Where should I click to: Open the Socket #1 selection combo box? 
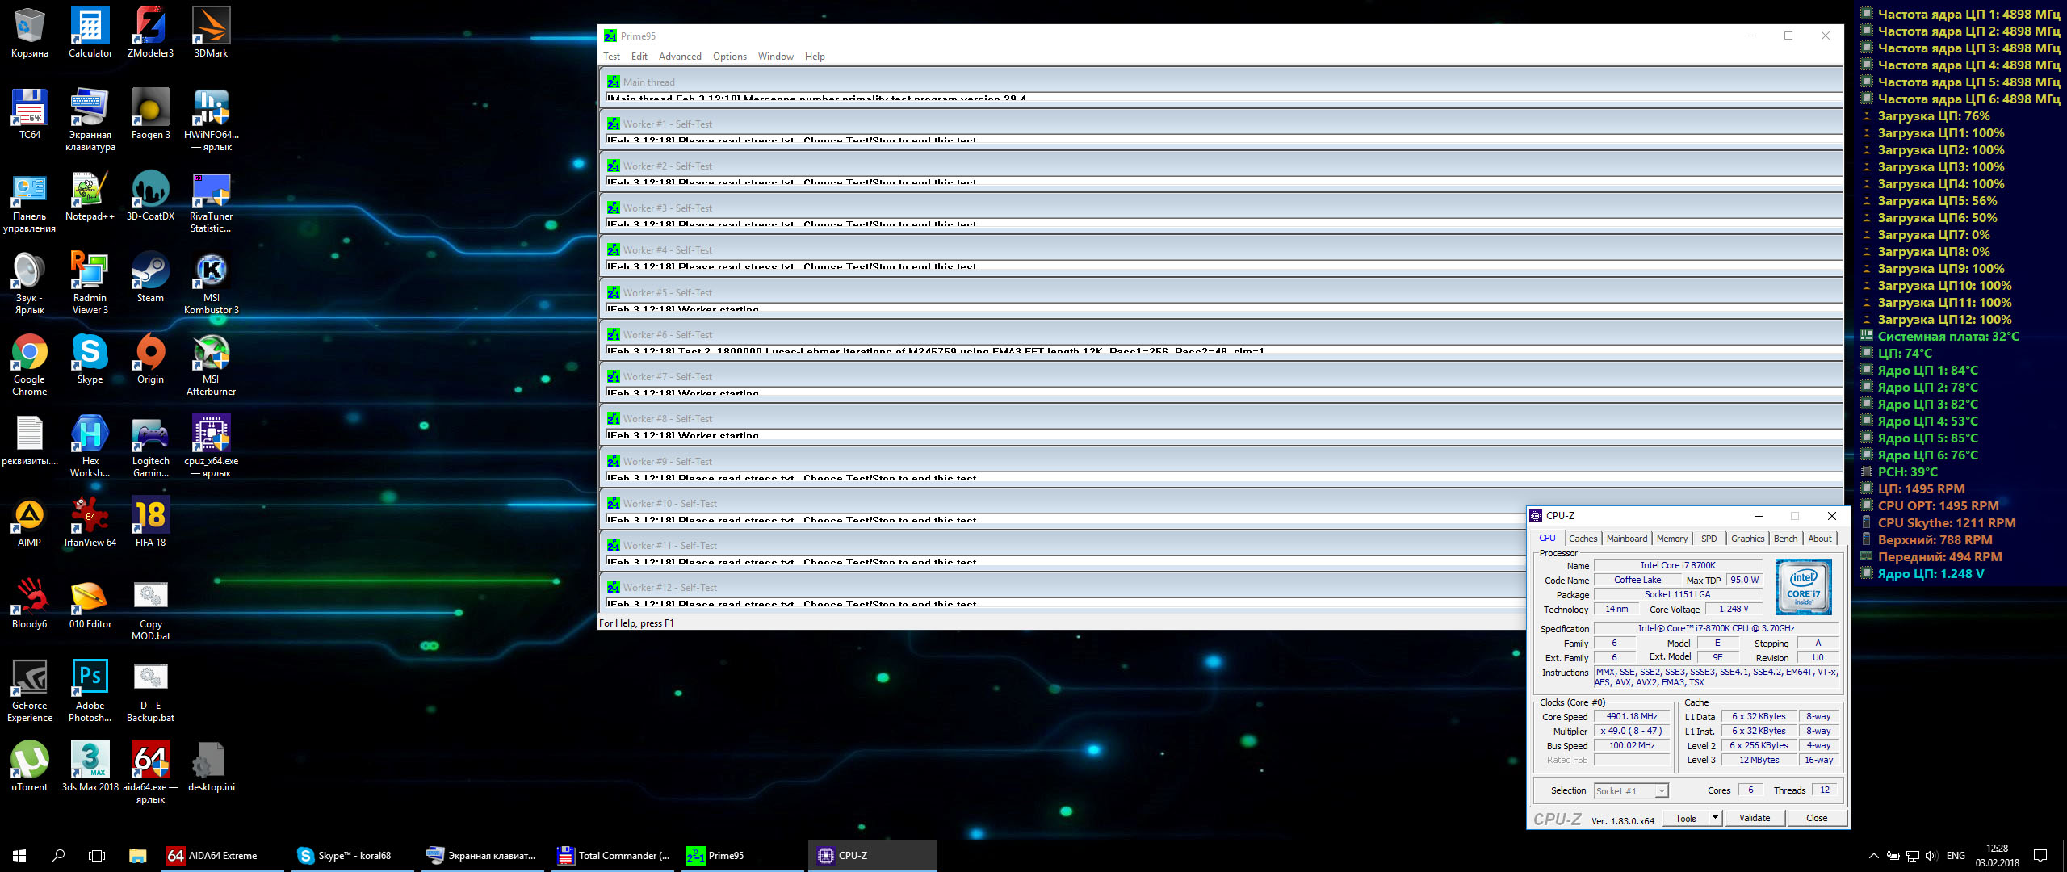click(1631, 791)
